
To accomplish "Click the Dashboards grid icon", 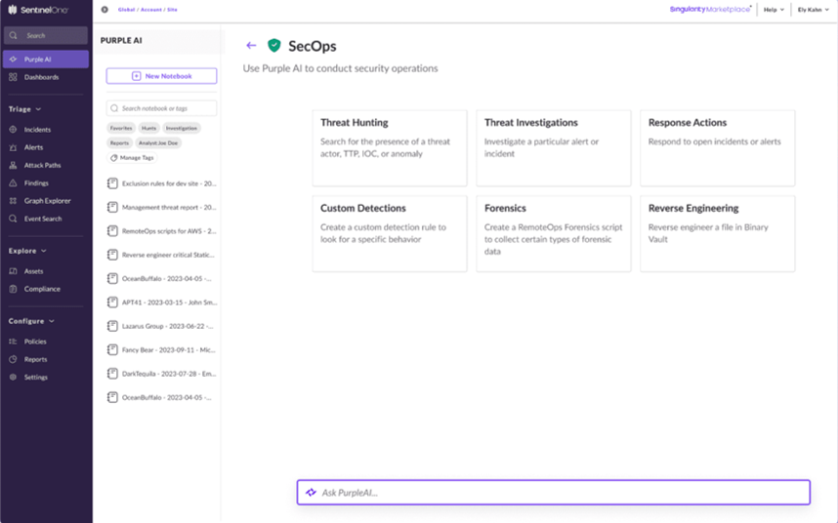I will coord(14,77).
